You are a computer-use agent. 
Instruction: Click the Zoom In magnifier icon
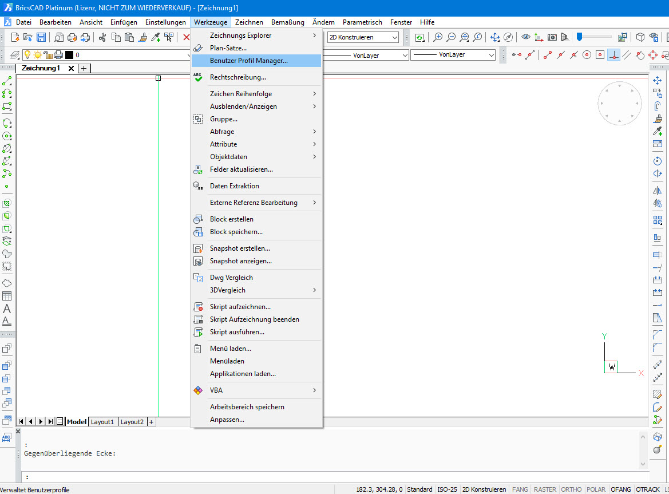(x=438, y=37)
